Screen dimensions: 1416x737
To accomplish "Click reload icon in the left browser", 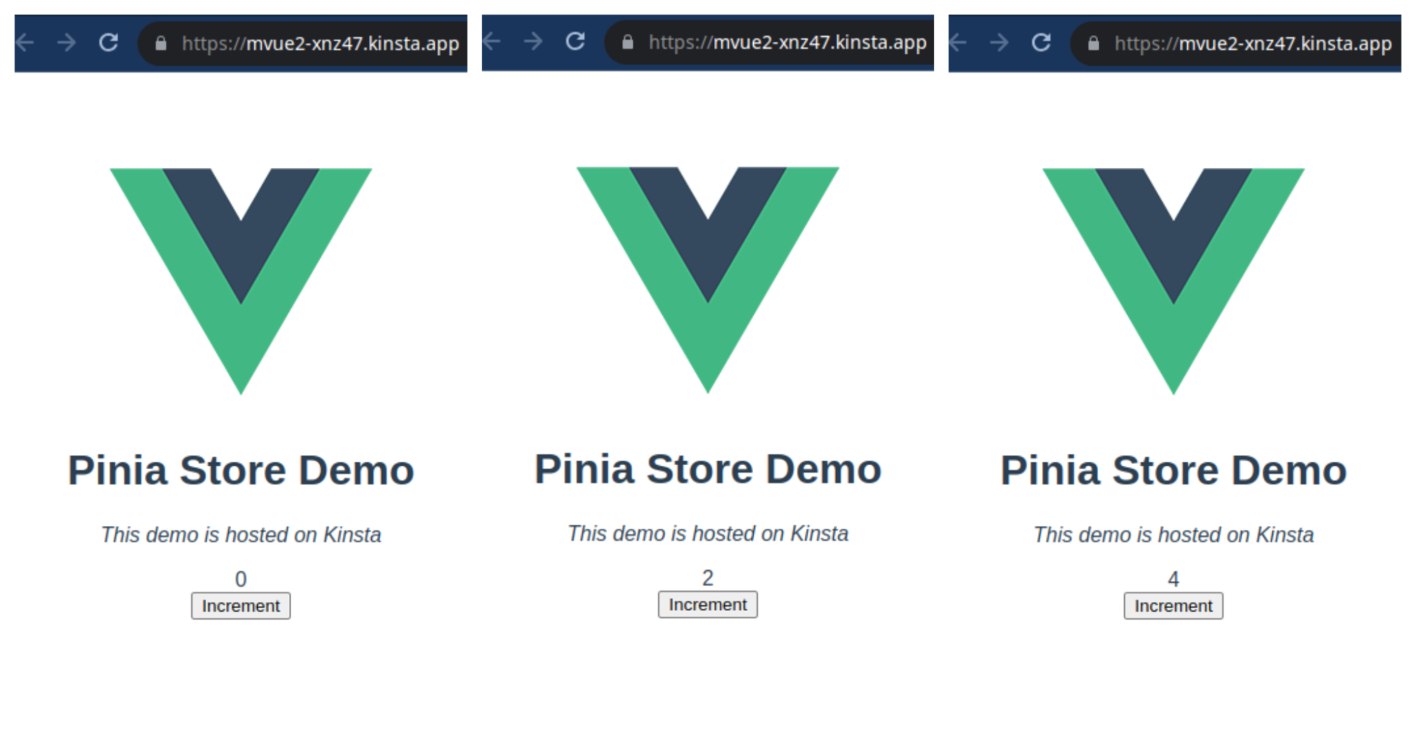I will (108, 42).
